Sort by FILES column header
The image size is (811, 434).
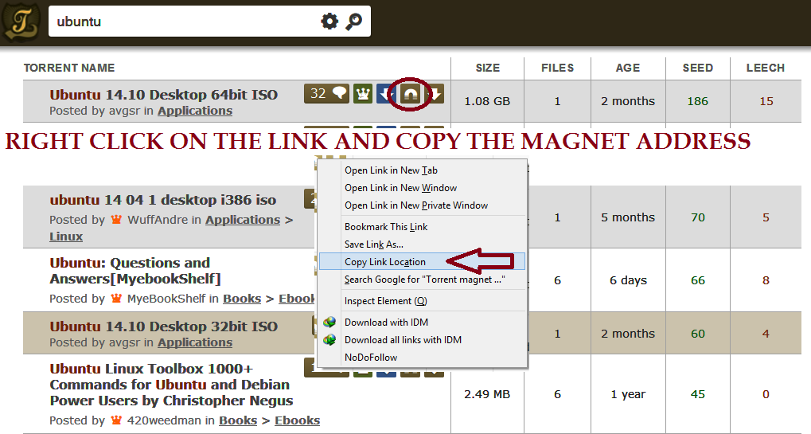tap(558, 68)
